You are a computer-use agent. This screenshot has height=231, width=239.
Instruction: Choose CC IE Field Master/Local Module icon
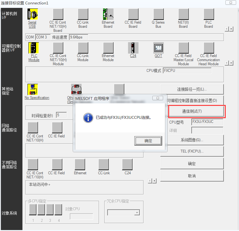183,48
